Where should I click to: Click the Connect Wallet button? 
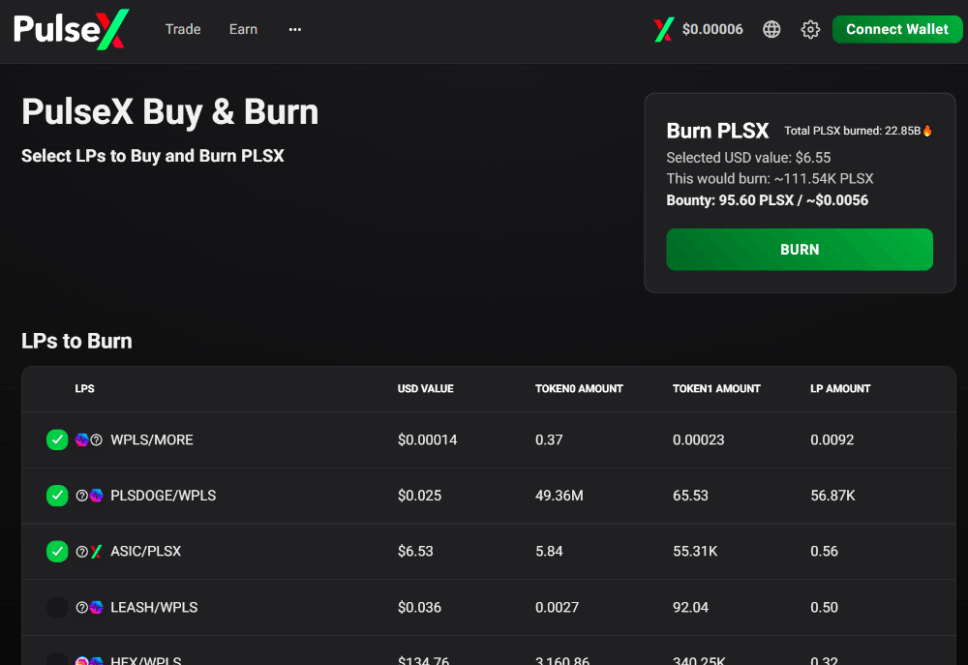click(x=897, y=29)
